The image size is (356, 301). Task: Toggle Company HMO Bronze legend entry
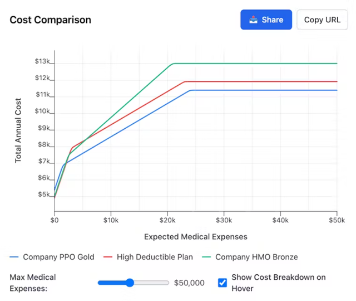click(256, 257)
